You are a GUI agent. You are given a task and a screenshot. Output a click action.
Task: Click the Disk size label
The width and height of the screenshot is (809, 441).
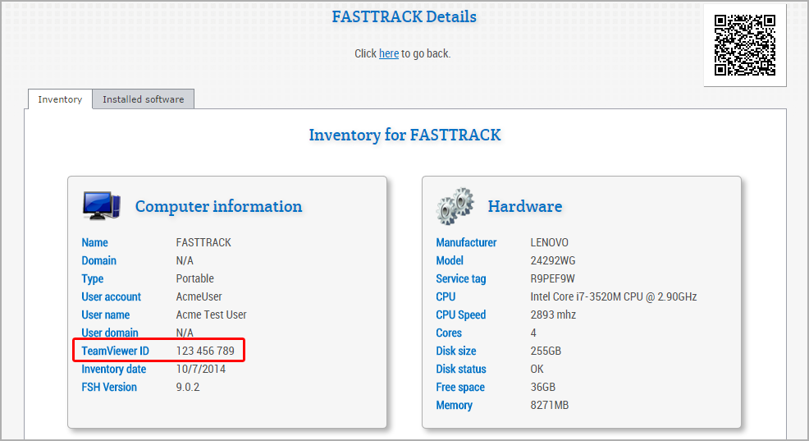[455, 351]
